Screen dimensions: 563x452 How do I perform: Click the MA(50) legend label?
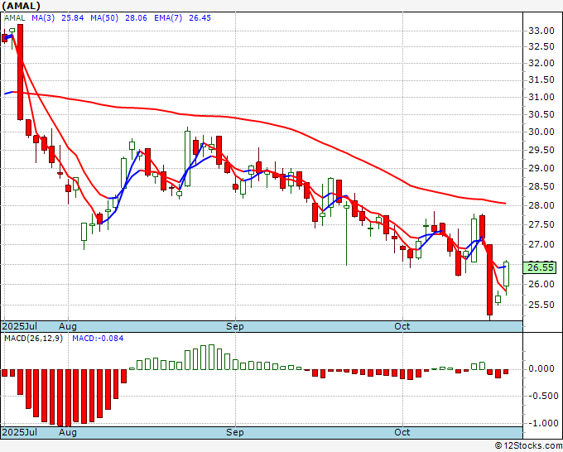tap(104, 18)
